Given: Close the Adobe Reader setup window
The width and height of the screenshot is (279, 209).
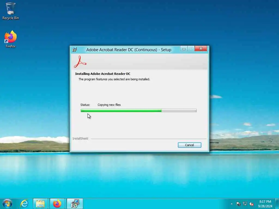Looking at the screenshot, I should 201,48.
